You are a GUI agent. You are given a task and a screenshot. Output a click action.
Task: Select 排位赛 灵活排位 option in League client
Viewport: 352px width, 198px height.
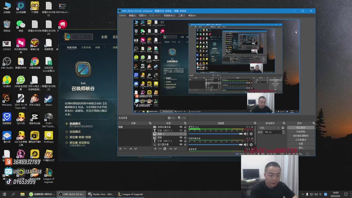(x=80, y=143)
